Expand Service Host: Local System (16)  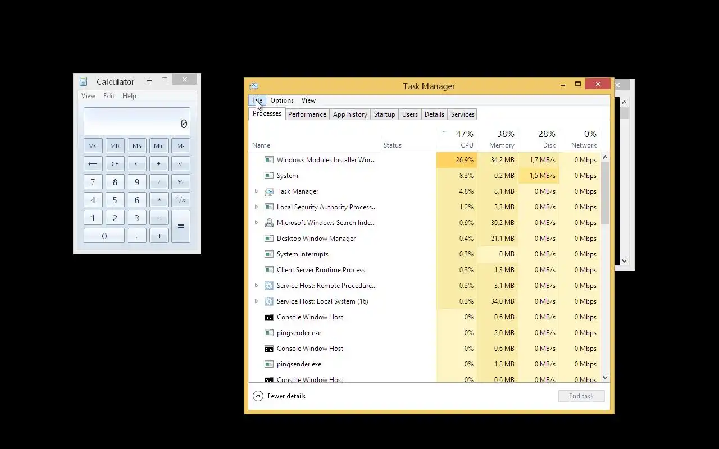point(257,301)
